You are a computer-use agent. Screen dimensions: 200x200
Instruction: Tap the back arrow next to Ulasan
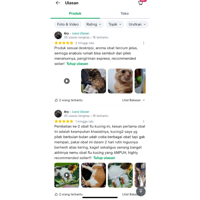click(x=58, y=3)
